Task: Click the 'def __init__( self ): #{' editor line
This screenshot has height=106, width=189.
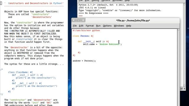Action: 93,42
